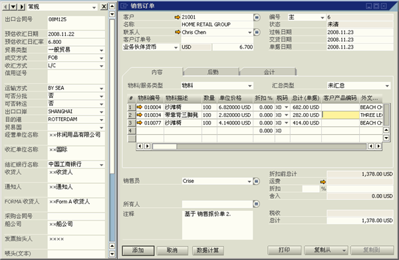Click the 注释 remarks text box
The width and height of the screenshot is (399, 260).
[217, 225]
